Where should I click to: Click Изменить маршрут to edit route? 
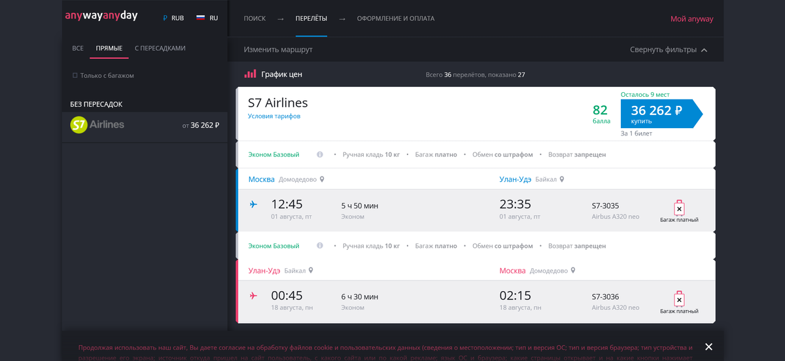(278, 50)
